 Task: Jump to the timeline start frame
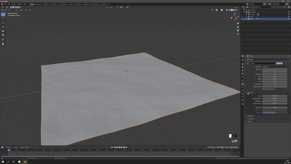coord(115,147)
